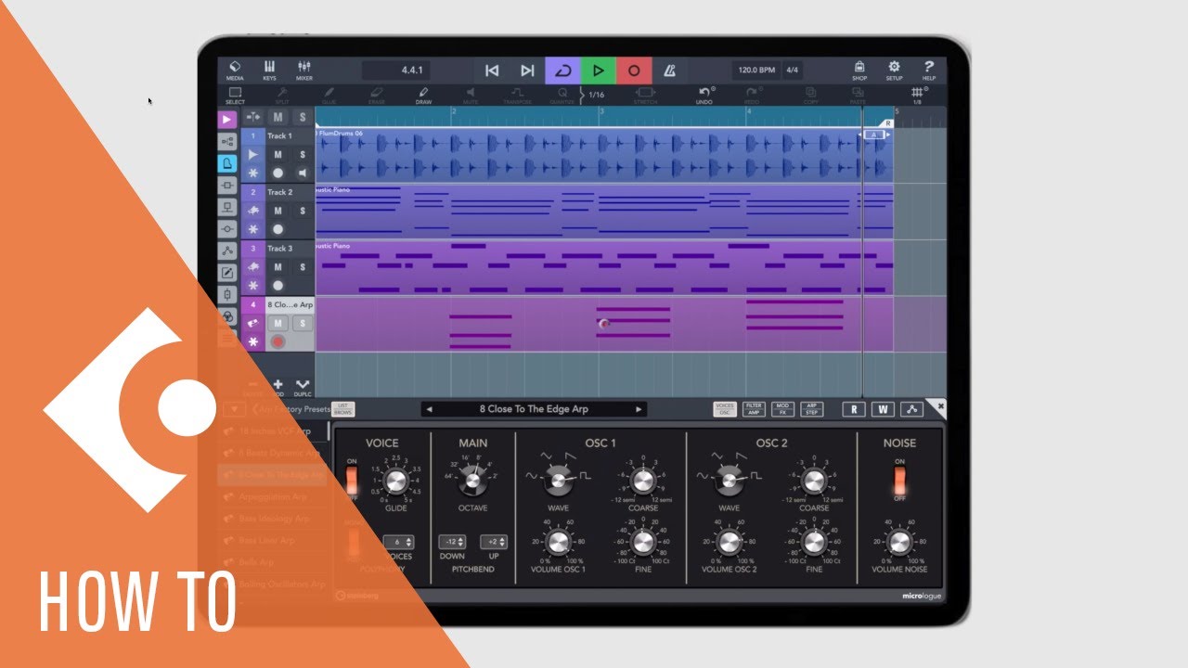The height and width of the screenshot is (668, 1188).
Task: Toggle global mute for all tracks
Action: coord(278,118)
